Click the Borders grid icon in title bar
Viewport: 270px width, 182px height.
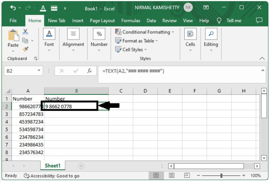(x=54, y=8)
